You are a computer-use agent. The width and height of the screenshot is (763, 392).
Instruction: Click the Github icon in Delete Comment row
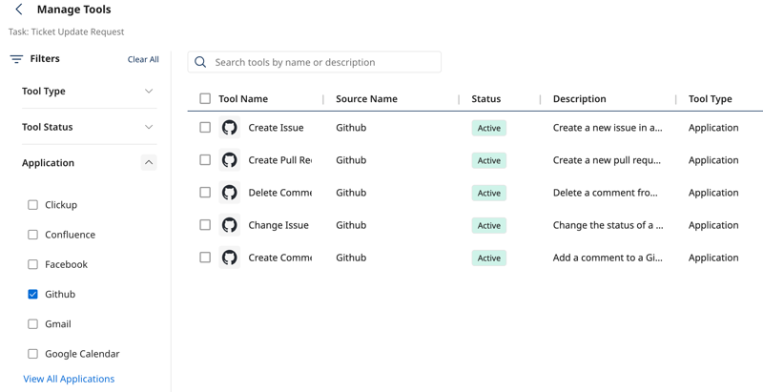[229, 193]
